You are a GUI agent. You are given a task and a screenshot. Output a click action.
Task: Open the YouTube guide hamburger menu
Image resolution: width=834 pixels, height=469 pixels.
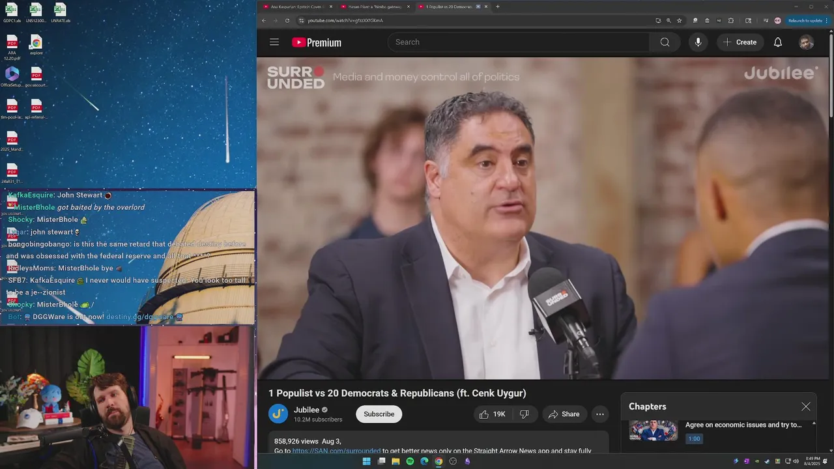(274, 42)
